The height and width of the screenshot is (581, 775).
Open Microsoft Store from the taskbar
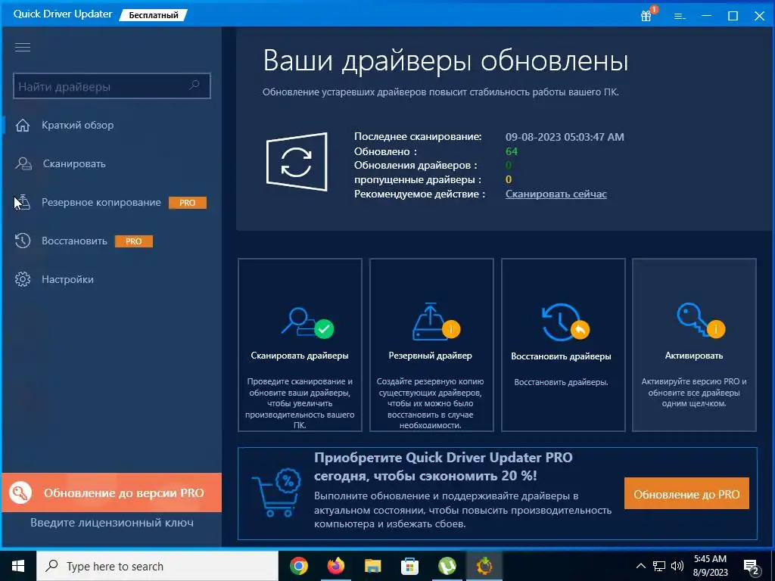click(409, 566)
